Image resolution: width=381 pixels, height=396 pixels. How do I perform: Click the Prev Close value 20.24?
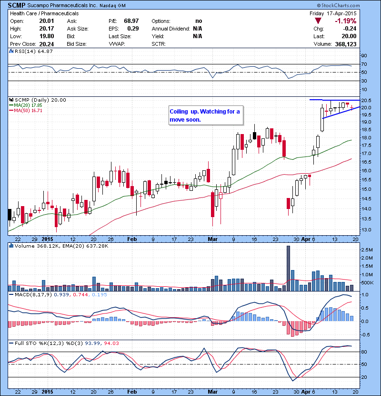click(x=46, y=44)
